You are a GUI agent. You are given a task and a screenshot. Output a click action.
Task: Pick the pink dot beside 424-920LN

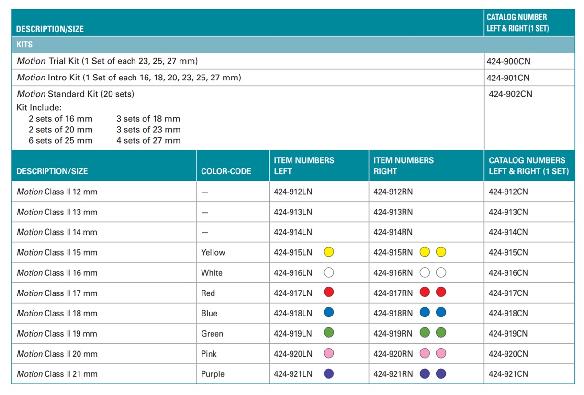pyautogui.click(x=328, y=353)
